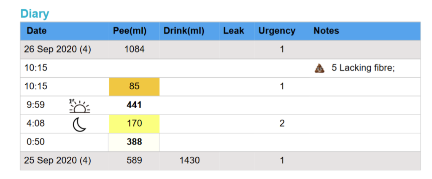Screen dimensions: 432x179
Task: Select the 0:50 time entry
Action: tap(35, 142)
